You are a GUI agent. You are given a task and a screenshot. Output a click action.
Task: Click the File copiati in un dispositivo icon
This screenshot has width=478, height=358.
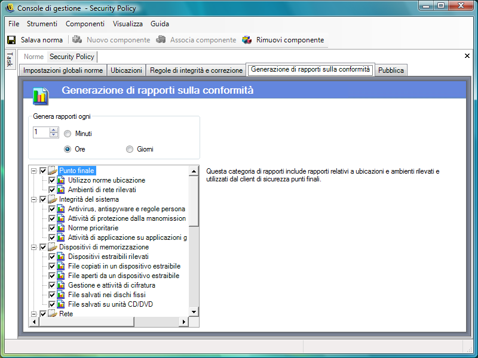(61, 266)
